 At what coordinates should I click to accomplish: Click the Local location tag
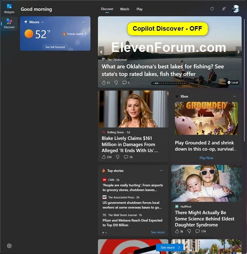pyautogui.click(x=233, y=82)
